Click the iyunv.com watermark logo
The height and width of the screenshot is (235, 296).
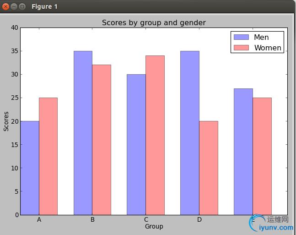click(270, 223)
